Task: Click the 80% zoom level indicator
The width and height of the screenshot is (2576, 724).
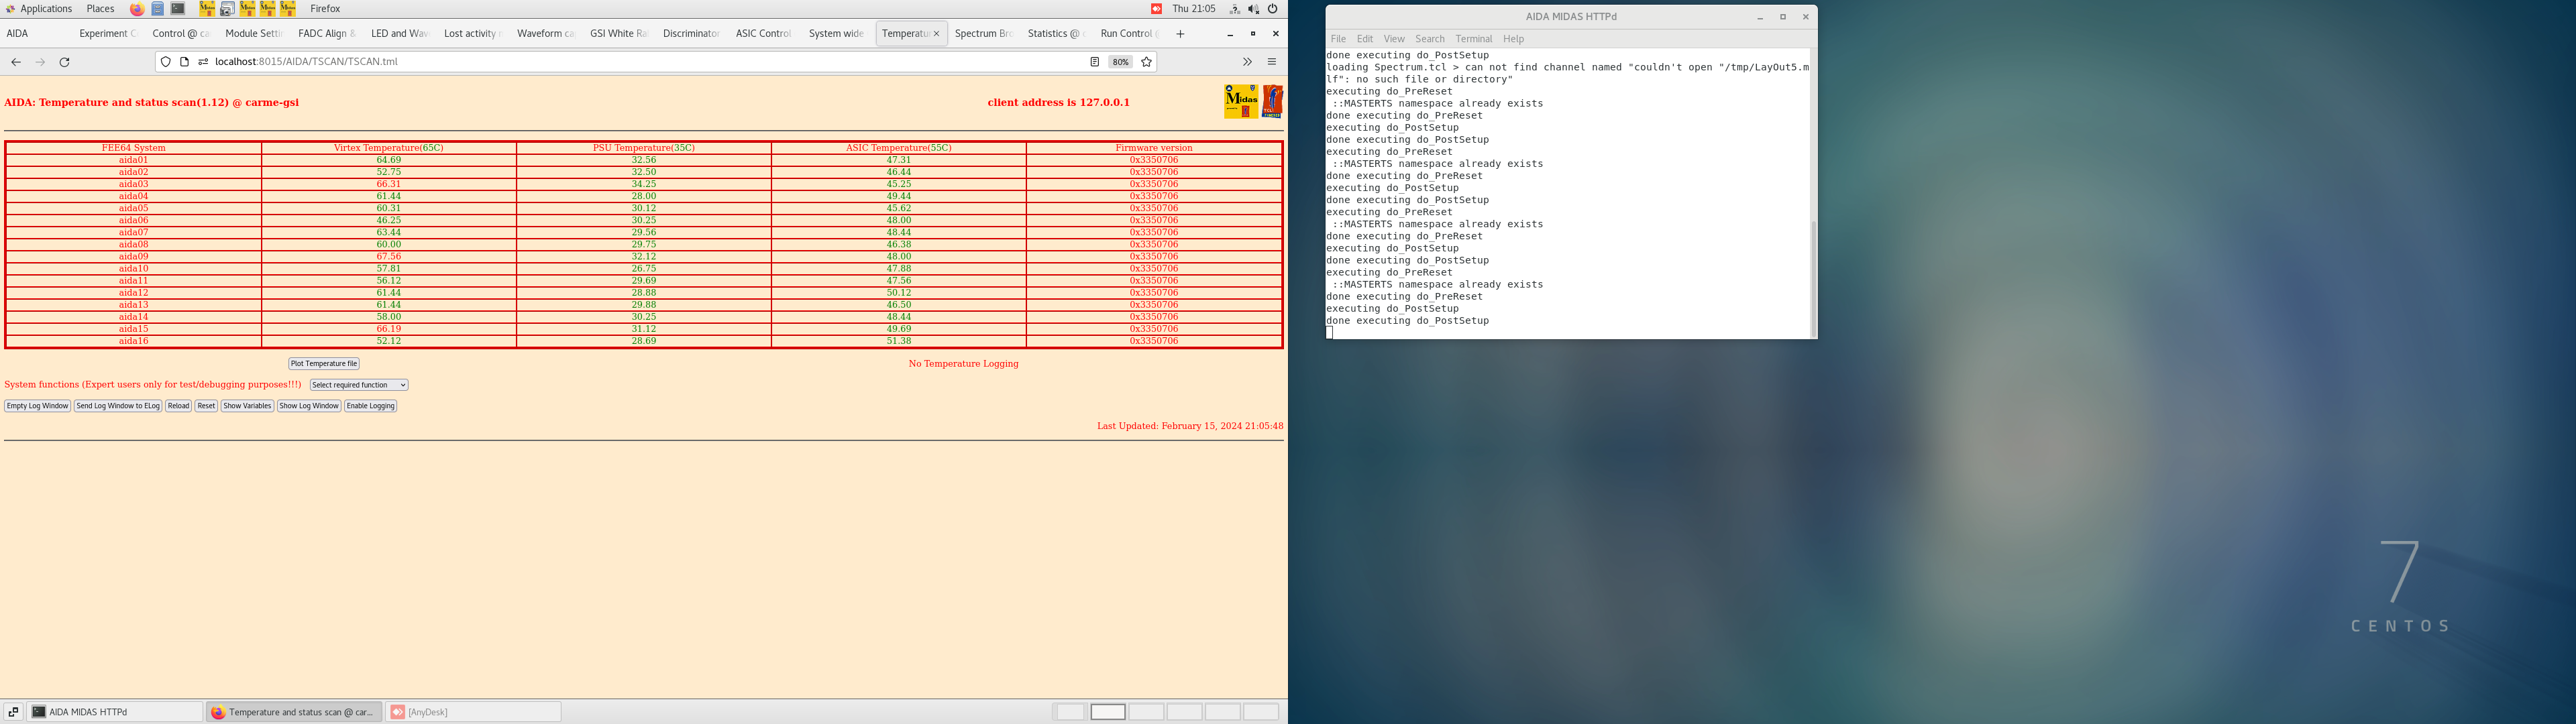Action: click(1120, 62)
